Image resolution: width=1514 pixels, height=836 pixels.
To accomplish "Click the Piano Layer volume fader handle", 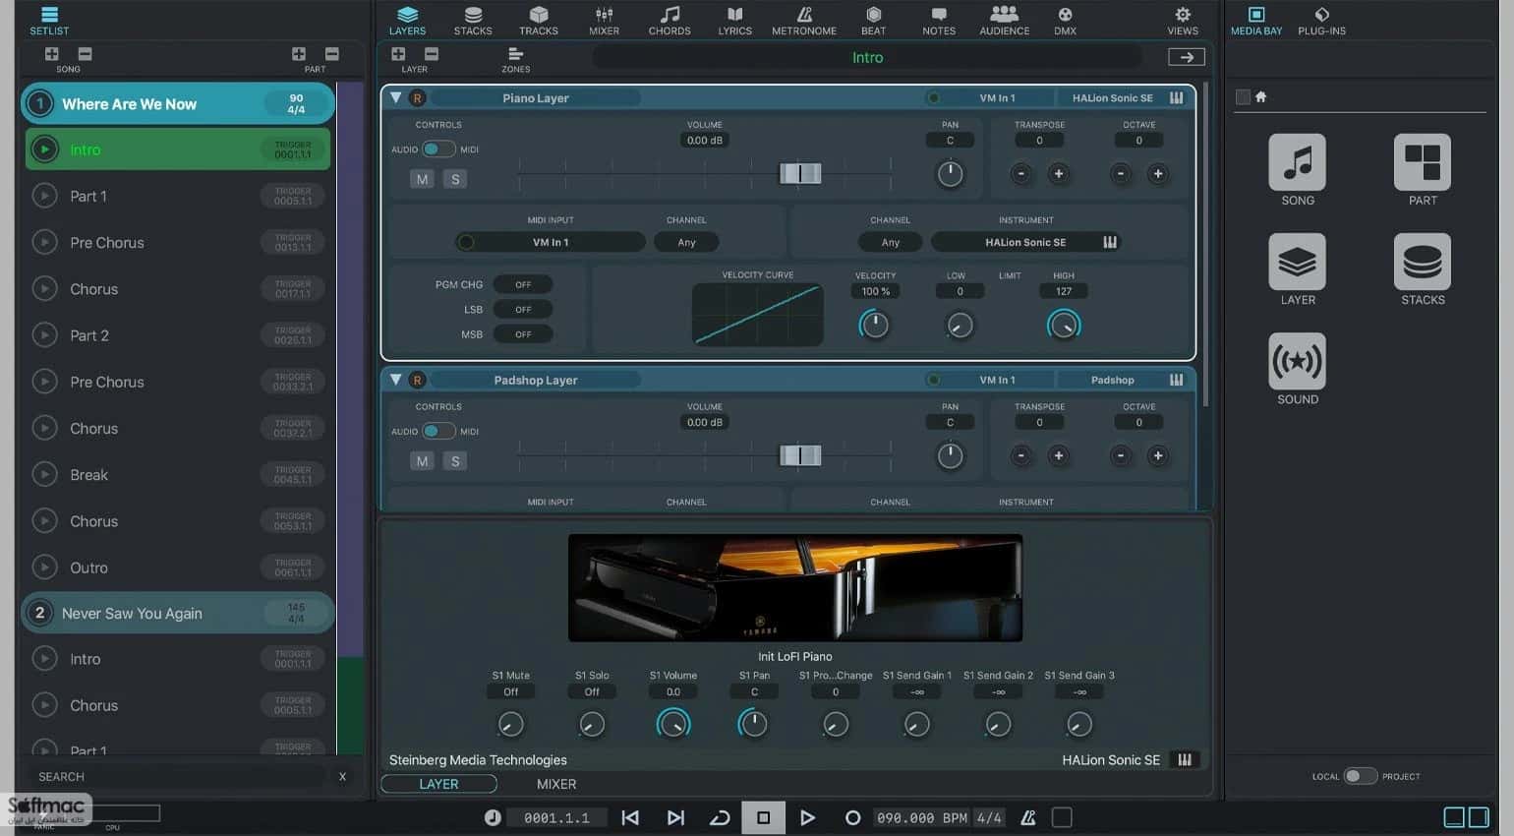I will (800, 174).
